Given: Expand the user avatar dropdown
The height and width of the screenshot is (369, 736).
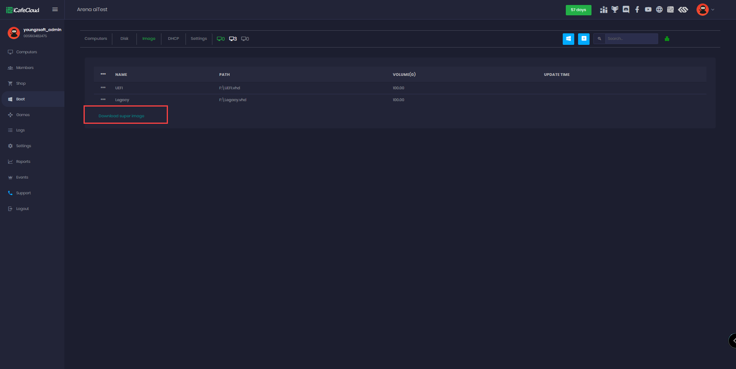Looking at the screenshot, I should tap(703, 10).
